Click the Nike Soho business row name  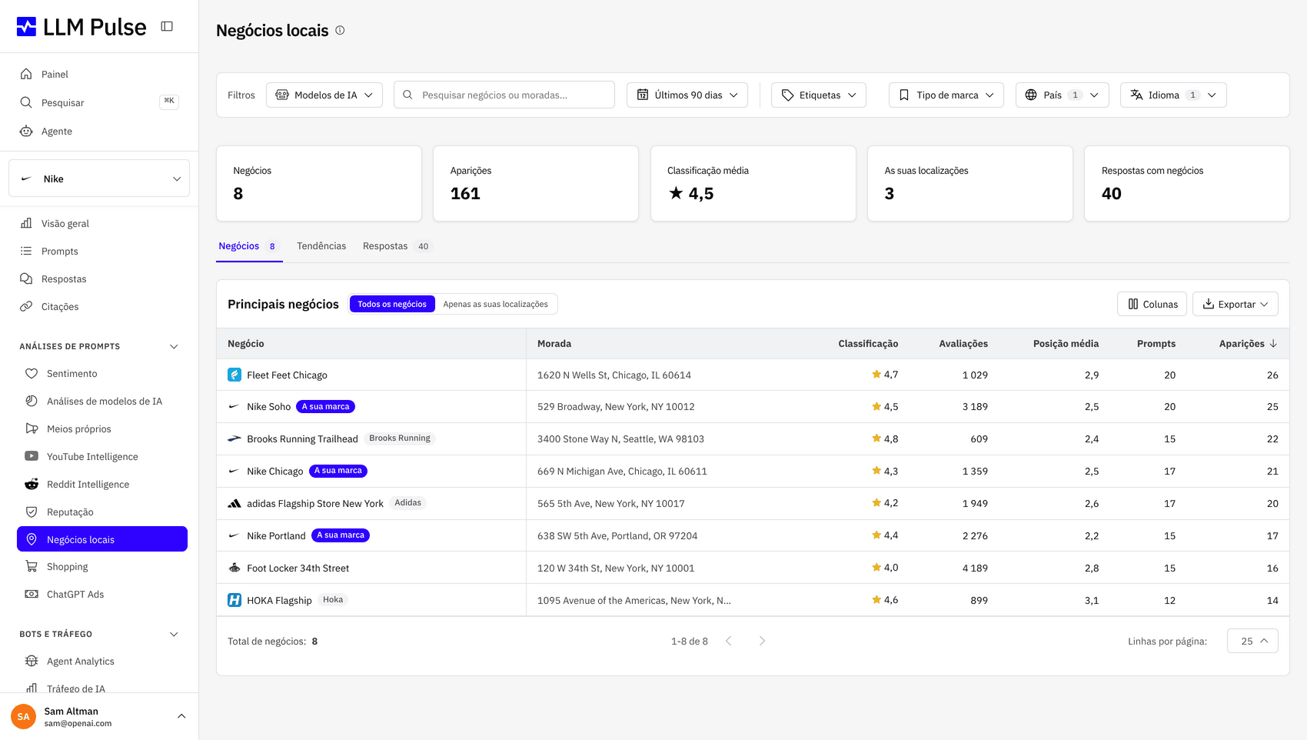[269, 407]
